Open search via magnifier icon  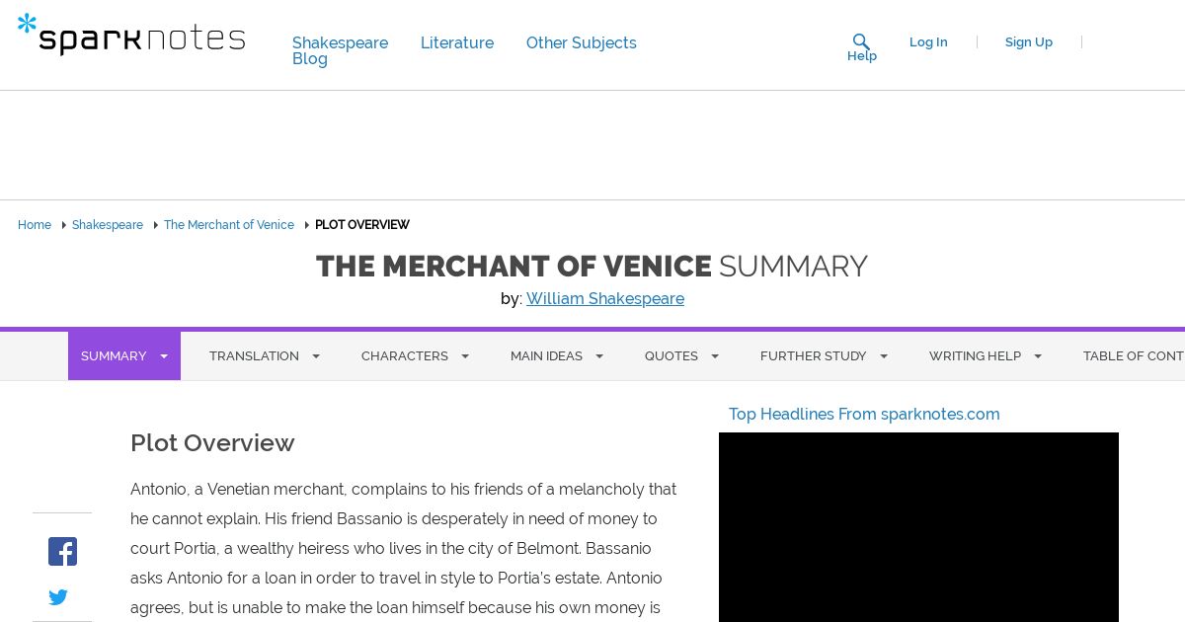(861, 41)
